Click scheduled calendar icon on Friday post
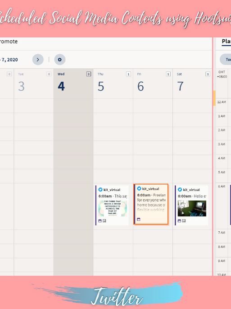 pyautogui.click(x=139, y=220)
